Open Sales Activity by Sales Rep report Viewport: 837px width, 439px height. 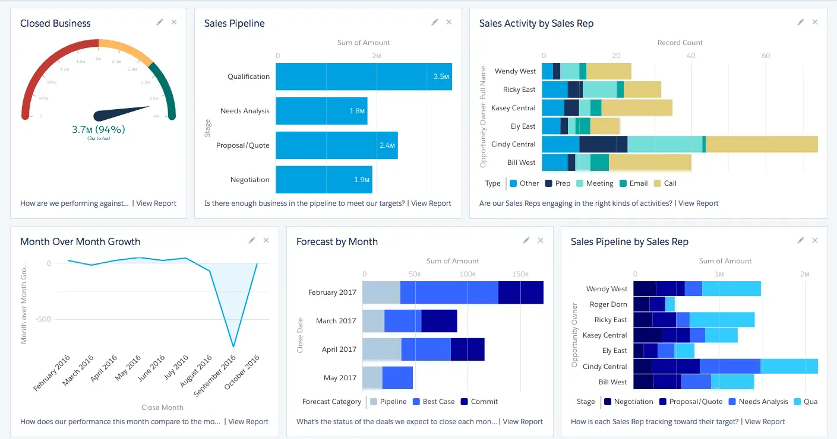[x=698, y=203]
